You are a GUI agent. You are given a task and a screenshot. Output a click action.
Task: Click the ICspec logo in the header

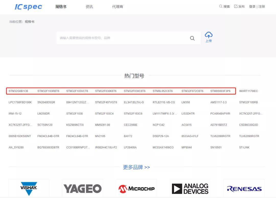click(x=28, y=7)
